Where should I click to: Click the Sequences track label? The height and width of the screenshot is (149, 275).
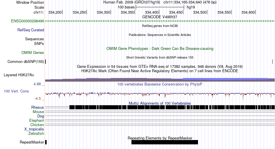(x=34, y=39)
